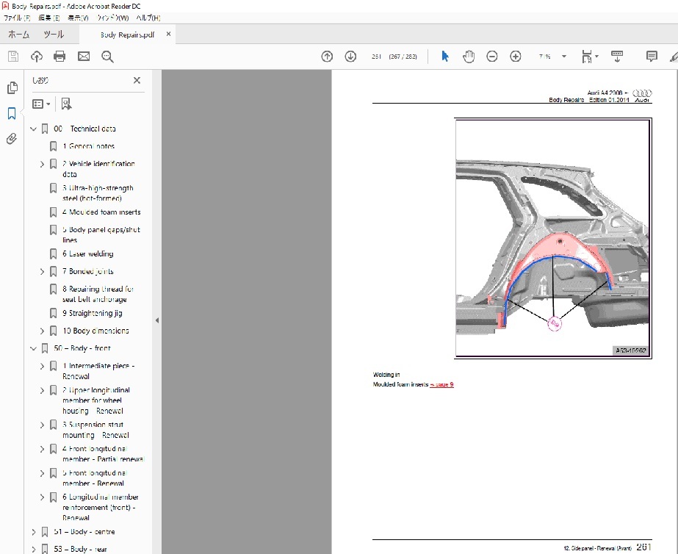678x554 pixels.
Task: Toggle the Page Thumbnails panel
Action: pyautogui.click(x=12, y=88)
